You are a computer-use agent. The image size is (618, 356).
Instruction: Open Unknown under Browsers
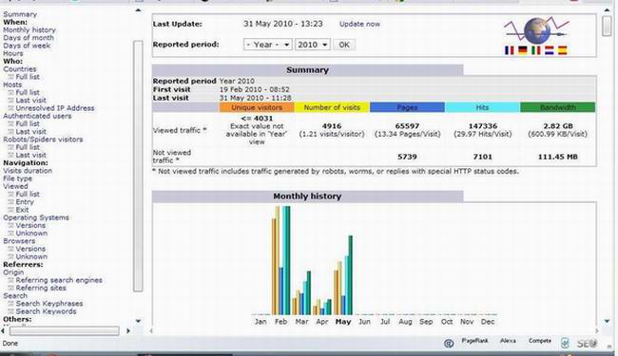point(31,257)
